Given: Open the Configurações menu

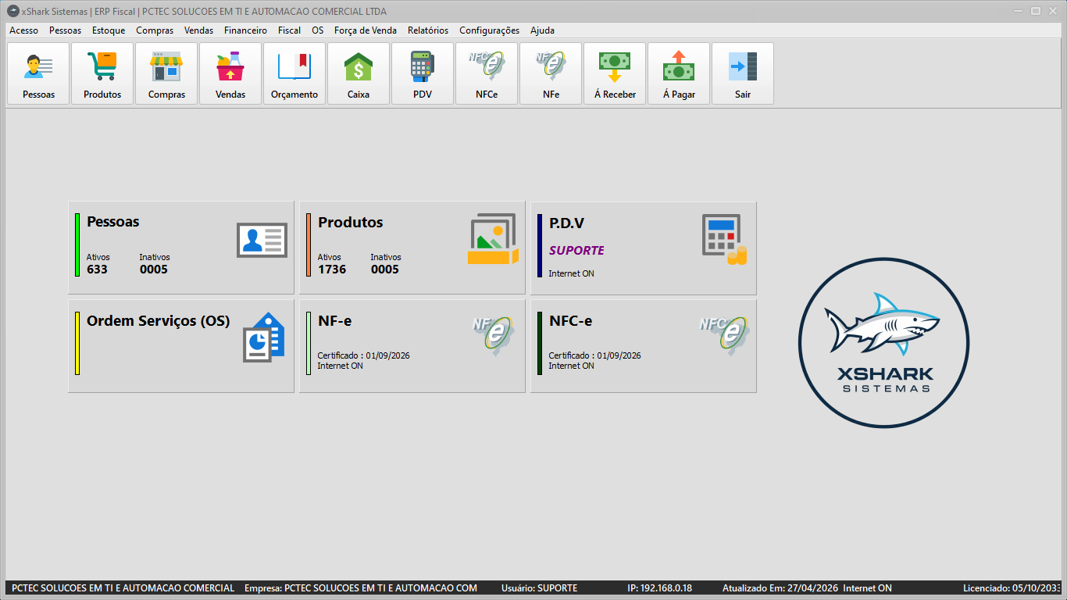Looking at the screenshot, I should [489, 30].
